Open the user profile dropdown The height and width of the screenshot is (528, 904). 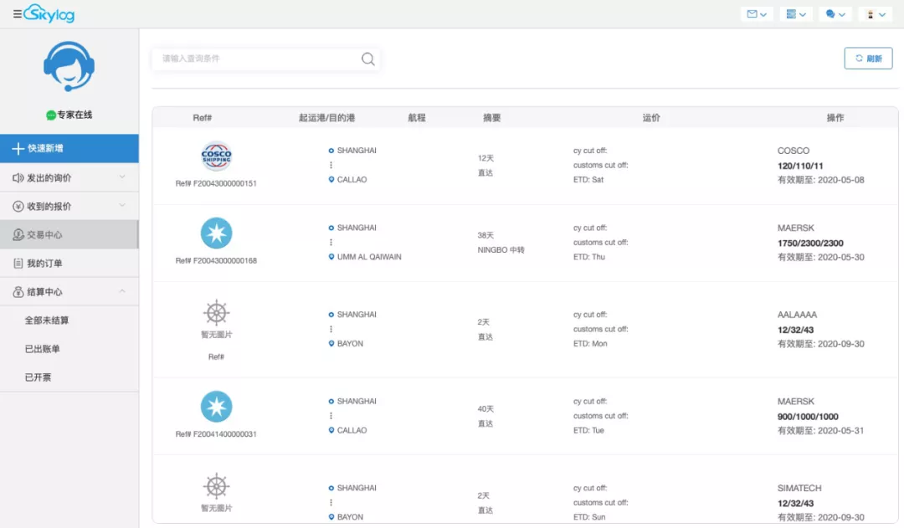click(876, 14)
